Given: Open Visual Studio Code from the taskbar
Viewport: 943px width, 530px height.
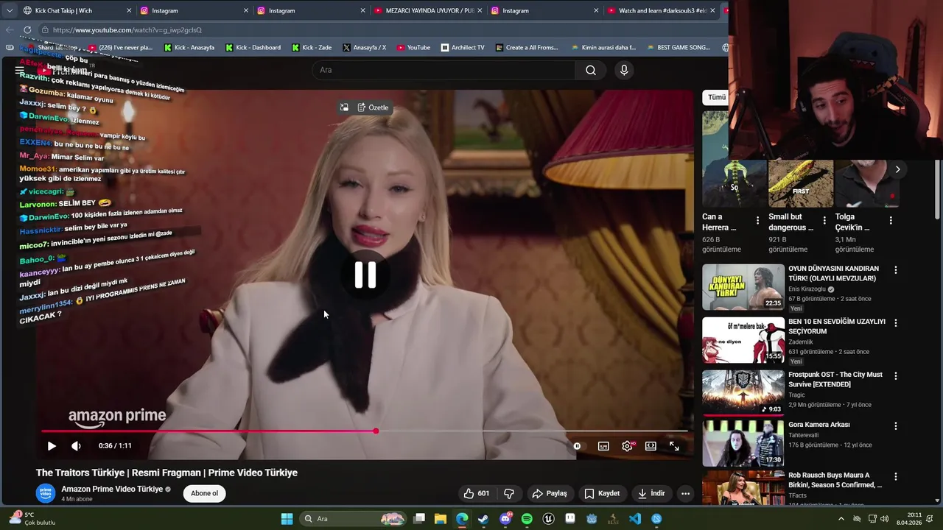Looking at the screenshot, I should pyautogui.click(x=635, y=519).
